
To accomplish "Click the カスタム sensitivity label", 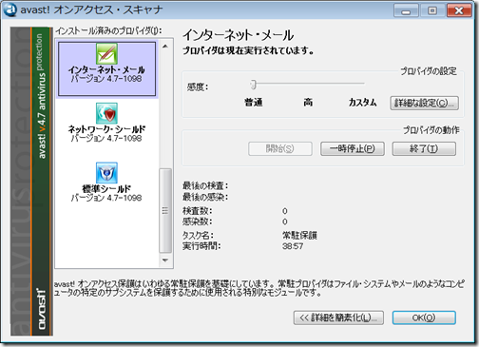I will (363, 103).
